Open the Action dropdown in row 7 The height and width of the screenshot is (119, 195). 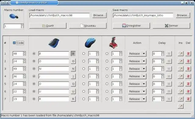point(137,99)
